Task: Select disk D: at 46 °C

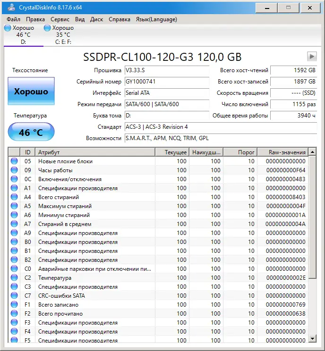Action: tap(23, 35)
